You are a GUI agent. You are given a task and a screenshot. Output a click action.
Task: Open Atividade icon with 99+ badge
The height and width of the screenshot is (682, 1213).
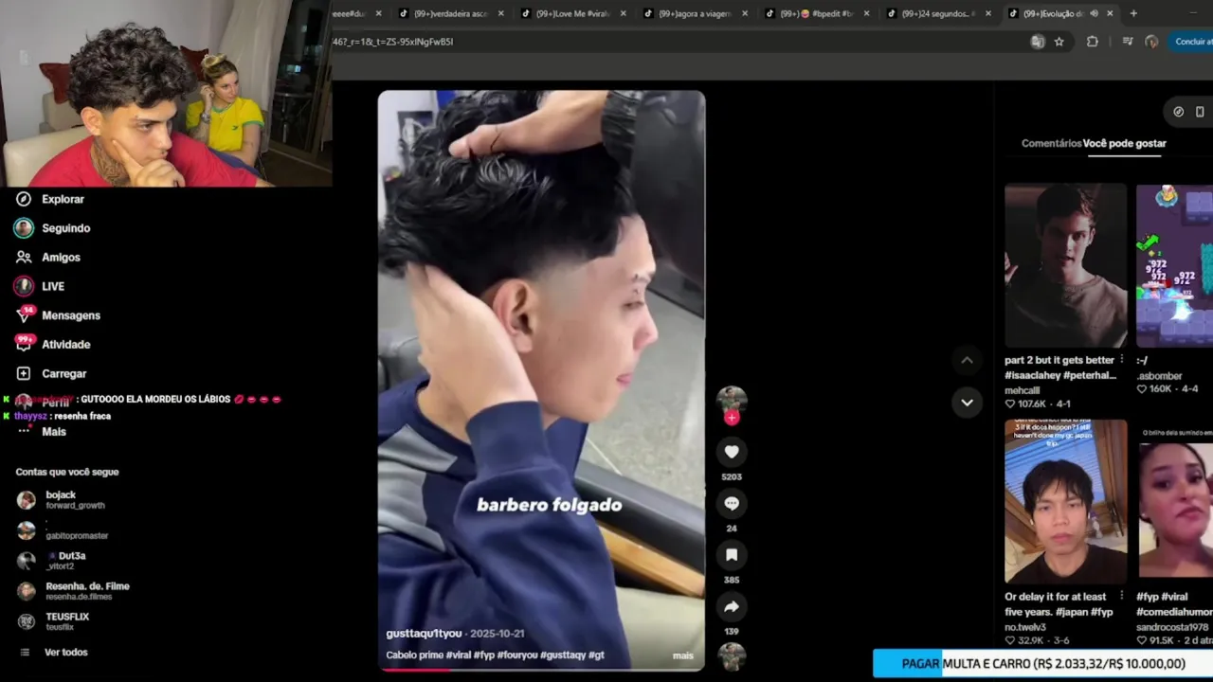pyautogui.click(x=24, y=344)
